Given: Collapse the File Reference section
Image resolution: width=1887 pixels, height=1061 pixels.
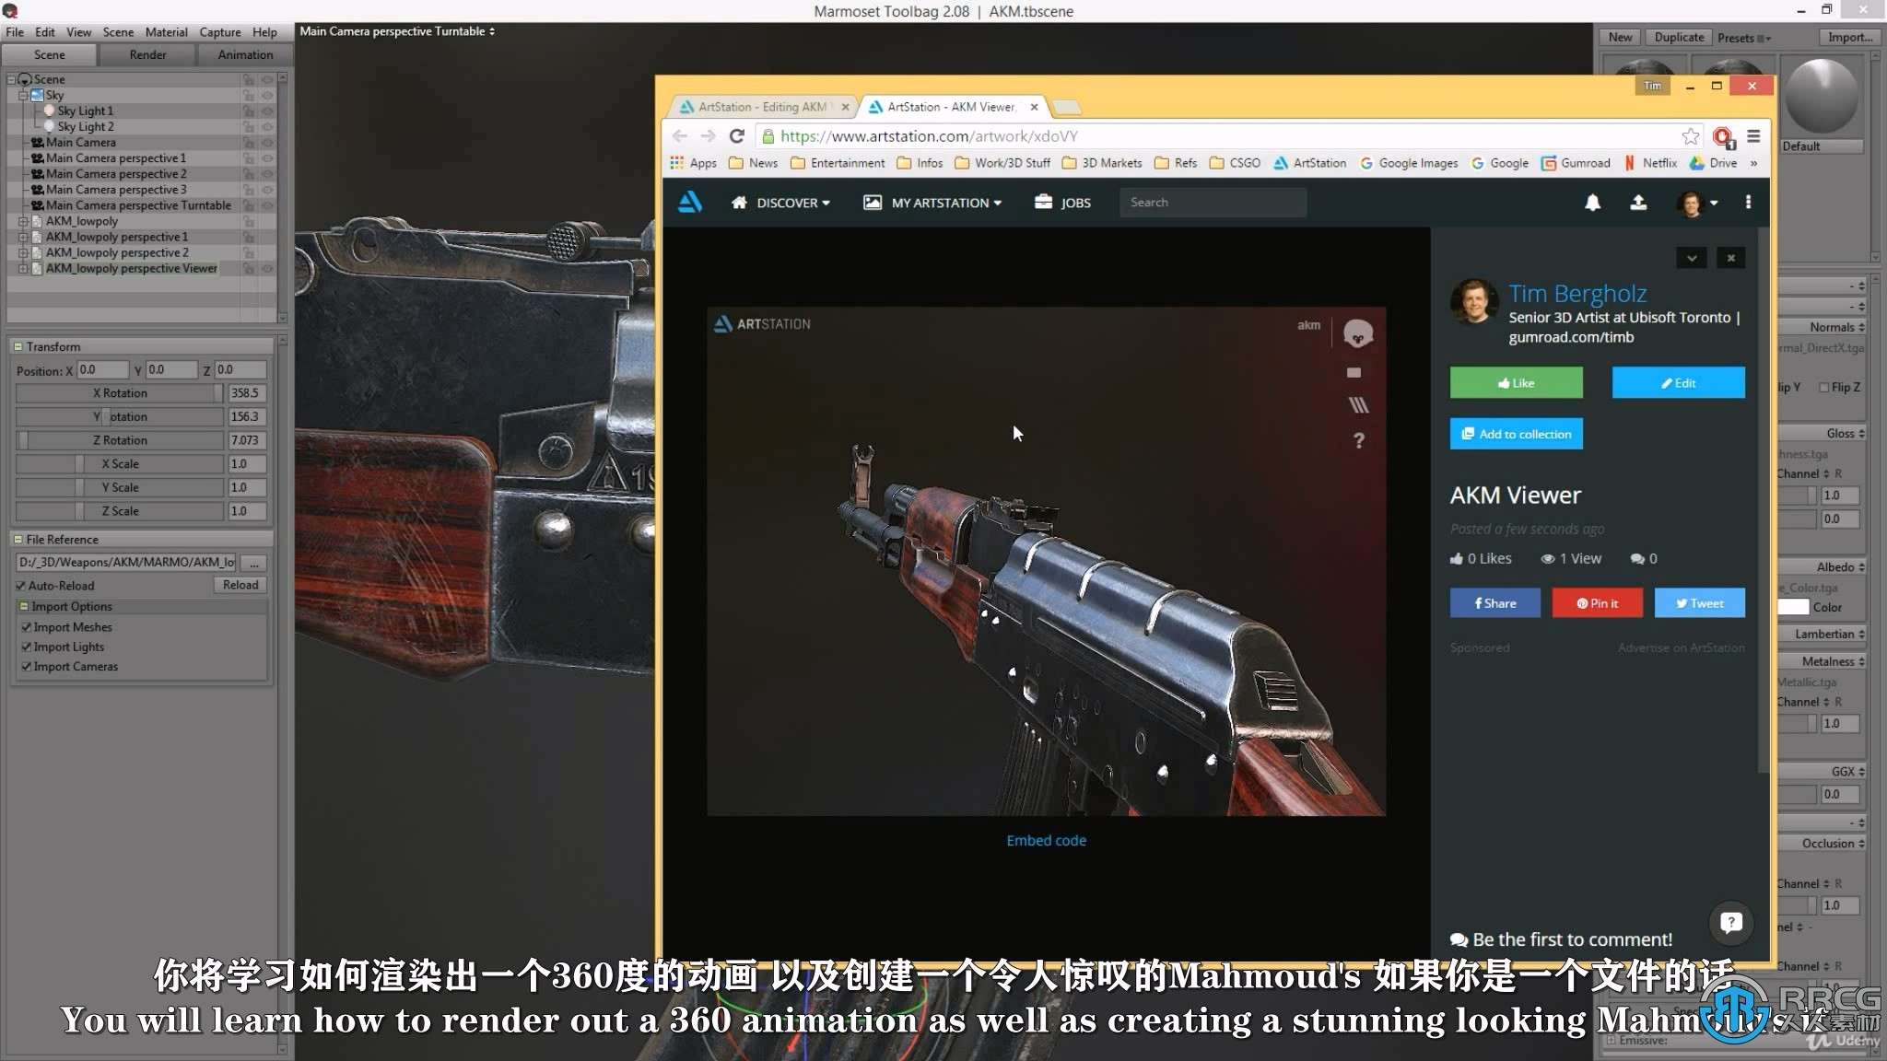Looking at the screenshot, I should [x=18, y=540].
